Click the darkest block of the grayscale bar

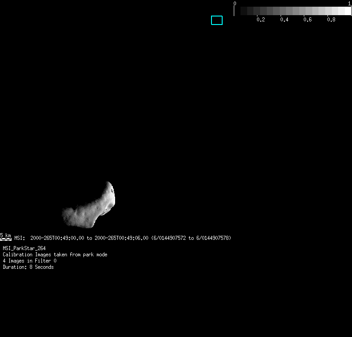click(x=244, y=11)
